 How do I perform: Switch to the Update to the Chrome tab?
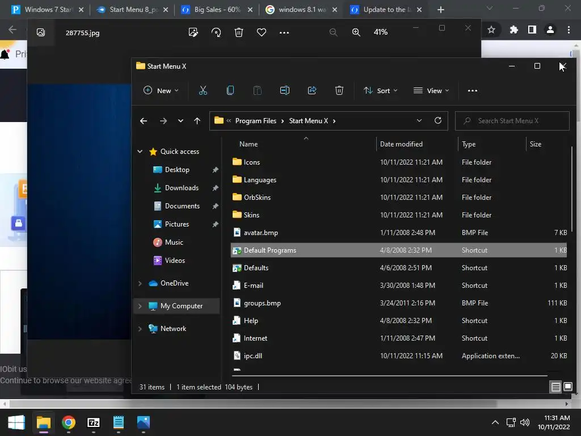click(x=386, y=10)
